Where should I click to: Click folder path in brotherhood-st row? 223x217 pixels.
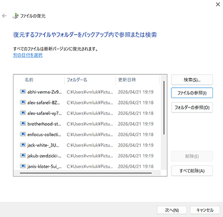[90, 124]
